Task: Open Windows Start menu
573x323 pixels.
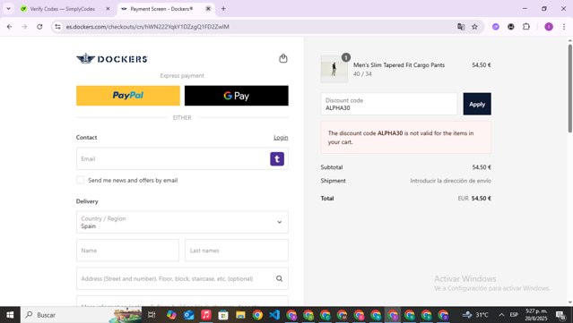Action: click(x=10, y=315)
